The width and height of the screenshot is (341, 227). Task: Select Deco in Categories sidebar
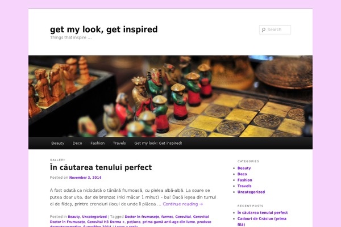click(x=242, y=174)
